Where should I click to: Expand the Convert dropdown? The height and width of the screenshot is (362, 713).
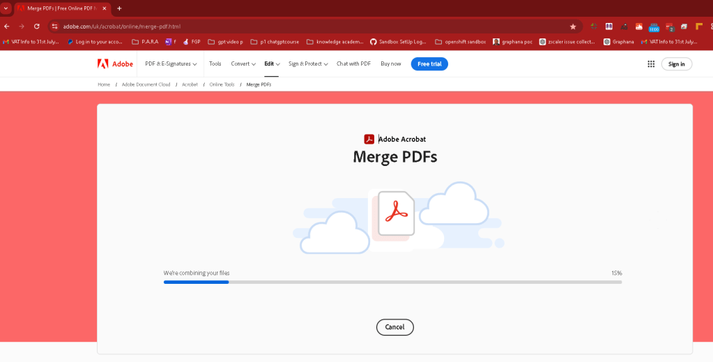point(243,63)
